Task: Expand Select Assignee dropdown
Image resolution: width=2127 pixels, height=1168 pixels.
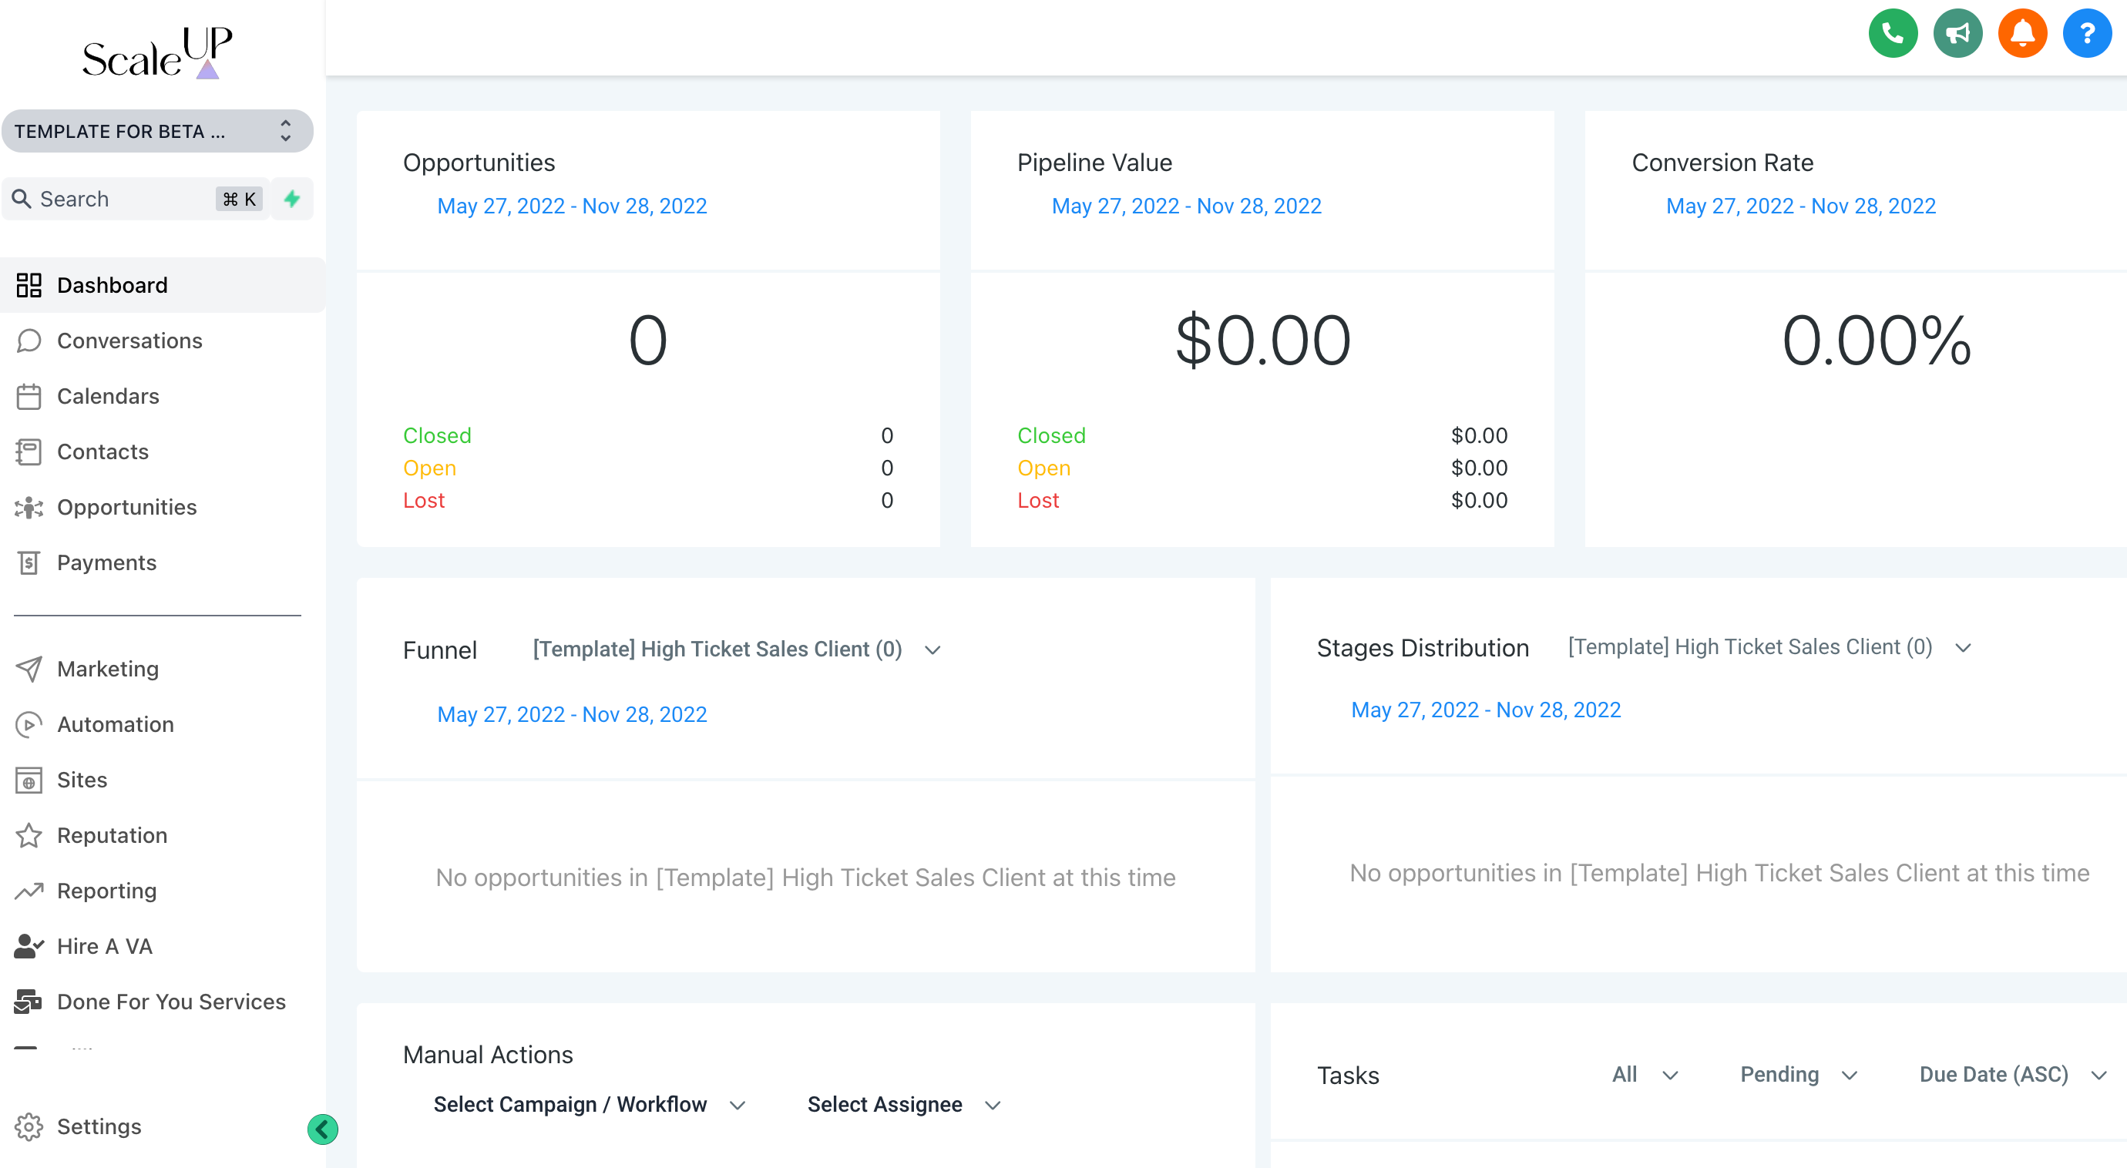Action: point(904,1105)
